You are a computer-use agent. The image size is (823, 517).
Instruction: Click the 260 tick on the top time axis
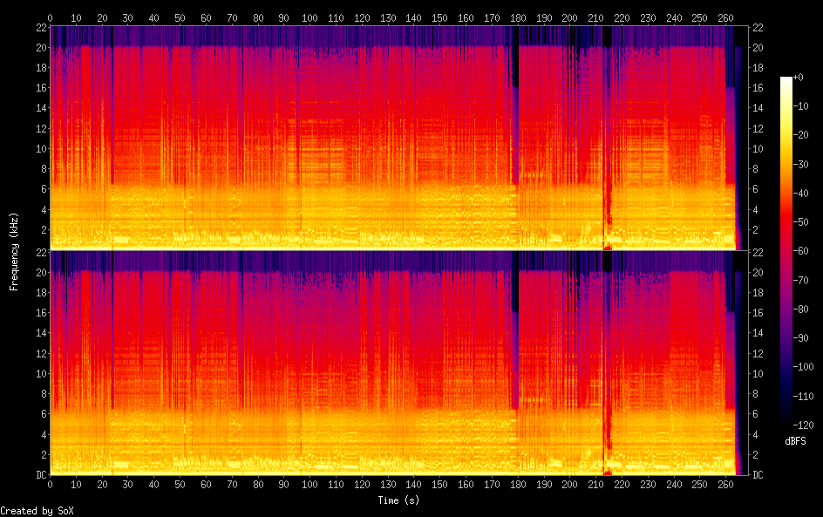click(725, 17)
